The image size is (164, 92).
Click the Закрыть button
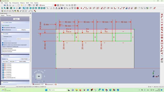pos(16,19)
